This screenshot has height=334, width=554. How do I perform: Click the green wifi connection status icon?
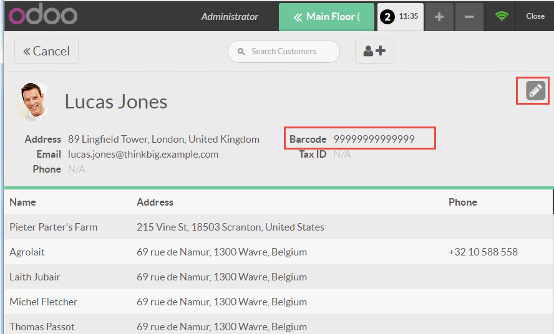tap(502, 17)
